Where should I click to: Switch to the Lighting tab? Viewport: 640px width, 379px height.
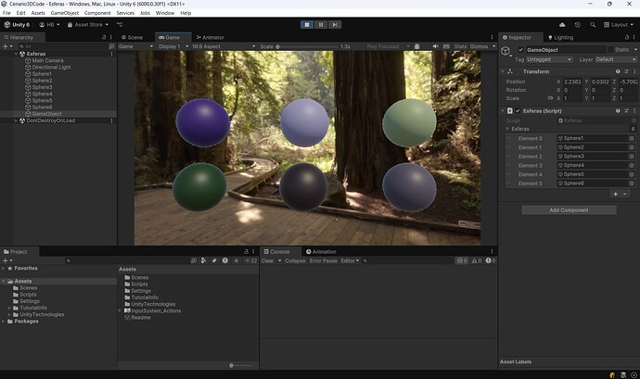pyautogui.click(x=560, y=37)
